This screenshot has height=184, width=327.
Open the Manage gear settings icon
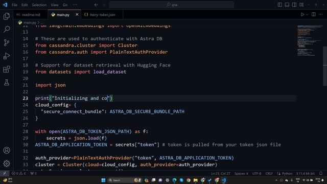point(7,164)
